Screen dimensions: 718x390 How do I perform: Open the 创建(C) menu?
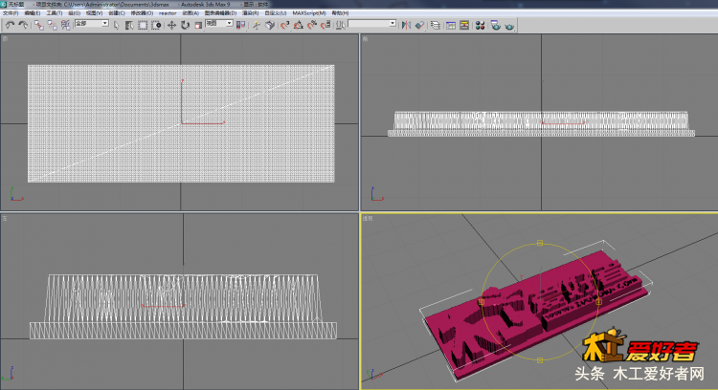[116, 13]
